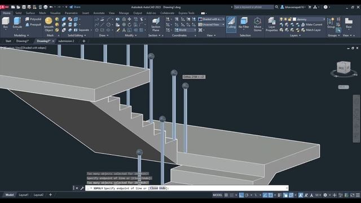Screen dimensions: 361x203
Task: Click the Section Plane tool
Action: coord(156,24)
